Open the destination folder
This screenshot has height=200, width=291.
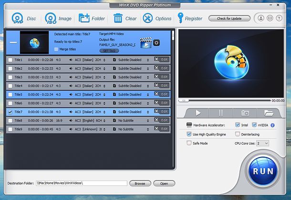(164, 183)
